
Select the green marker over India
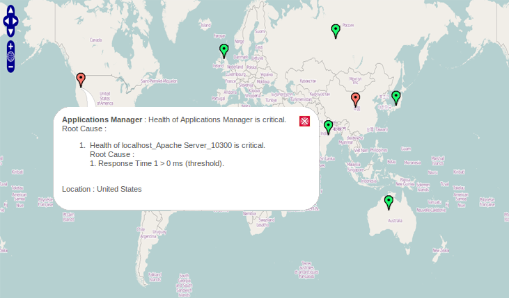pos(328,127)
